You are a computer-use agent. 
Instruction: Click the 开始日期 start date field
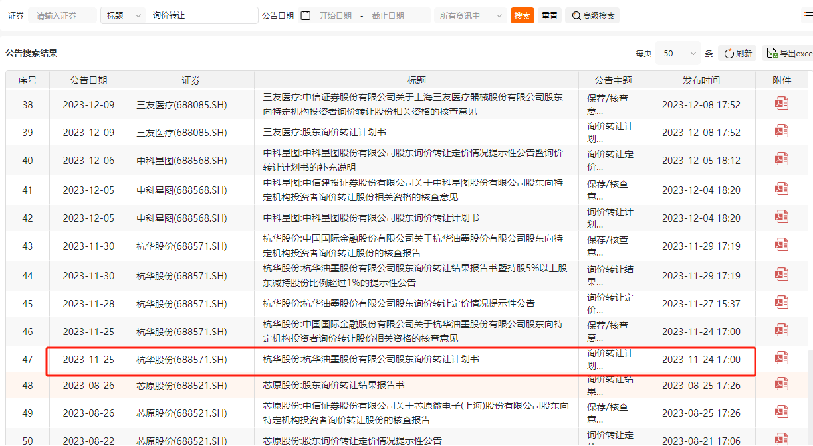click(x=336, y=15)
